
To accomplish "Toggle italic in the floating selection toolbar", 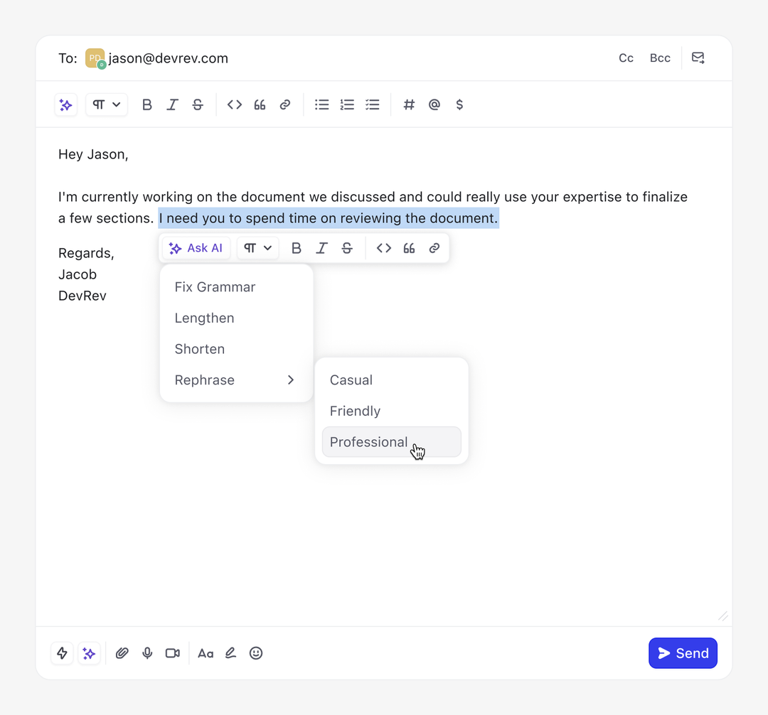I will tap(322, 248).
